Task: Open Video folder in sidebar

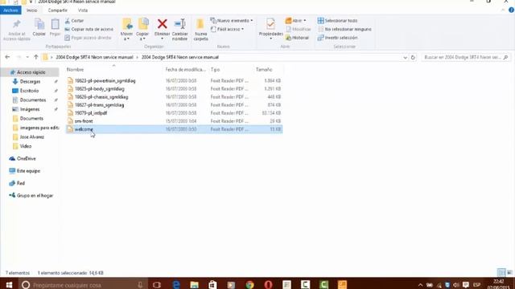Action: 25,146
